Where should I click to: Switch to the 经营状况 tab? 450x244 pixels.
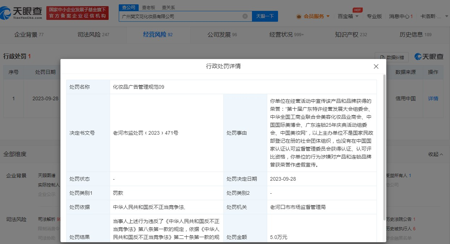(286, 35)
